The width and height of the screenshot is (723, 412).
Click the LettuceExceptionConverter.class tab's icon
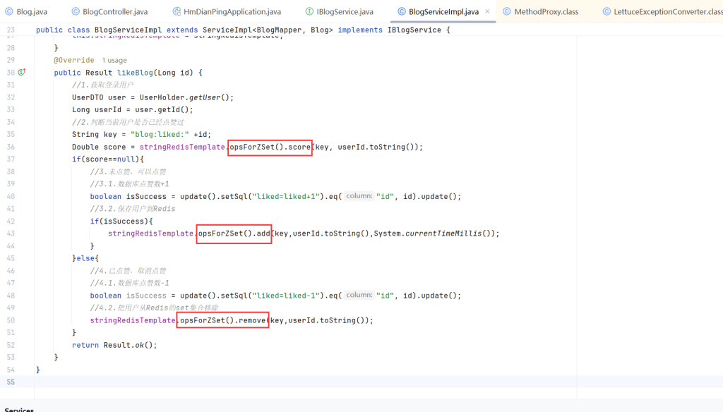(x=607, y=12)
